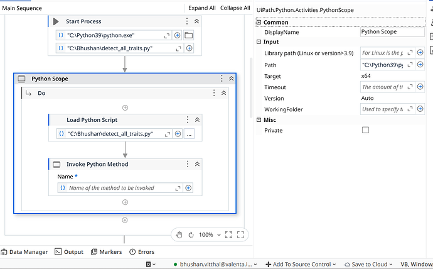
Task: Open the Version Auto dropdown
Action: pos(392,98)
